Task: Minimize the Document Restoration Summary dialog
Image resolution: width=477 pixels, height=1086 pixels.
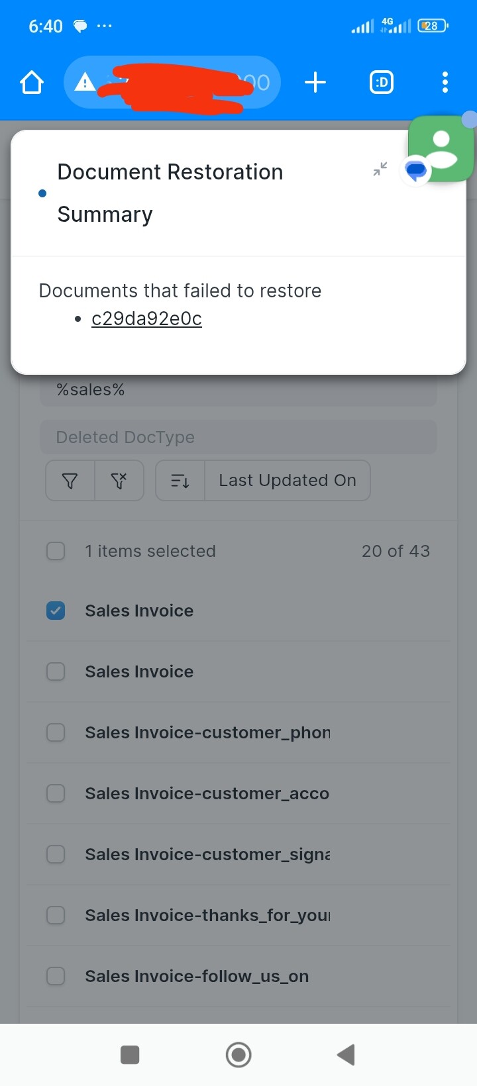Action: point(380,169)
